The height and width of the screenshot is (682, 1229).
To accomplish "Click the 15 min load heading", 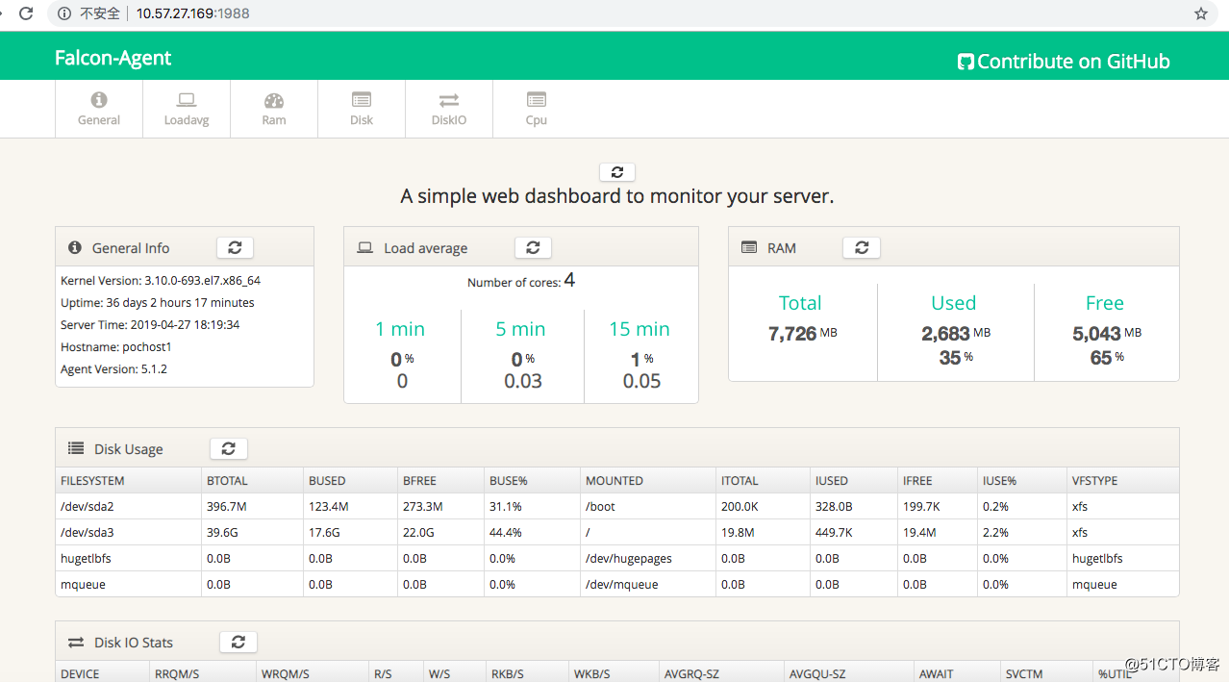I will pos(640,329).
